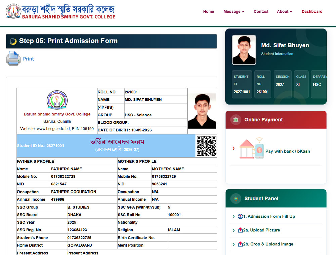Go to the Home page
This screenshot has height=255, width=336.
tap(209, 11)
